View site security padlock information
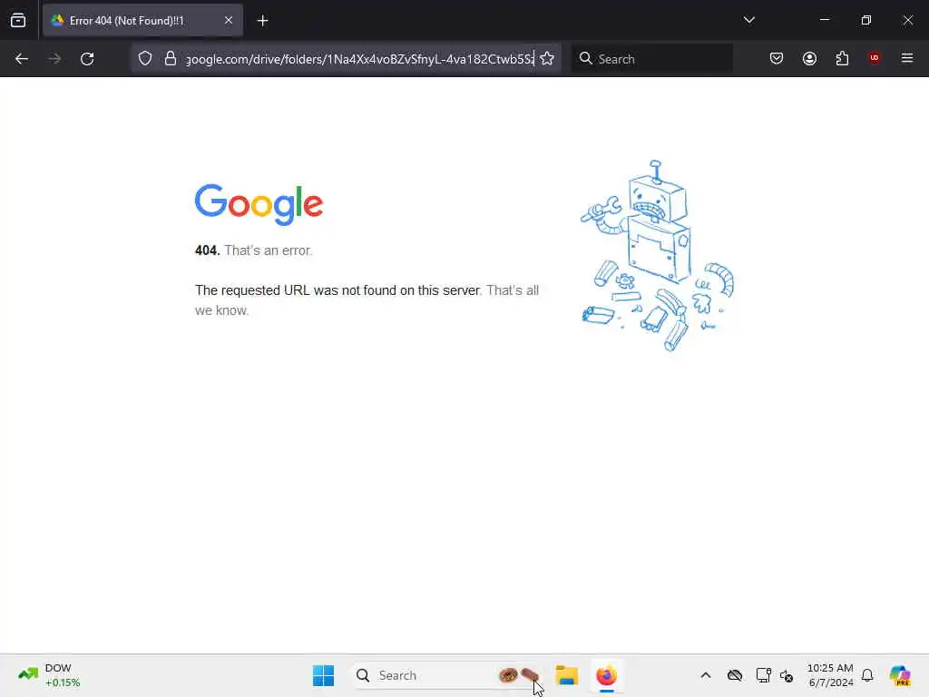Image resolution: width=929 pixels, height=697 pixels. click(171, 59)
